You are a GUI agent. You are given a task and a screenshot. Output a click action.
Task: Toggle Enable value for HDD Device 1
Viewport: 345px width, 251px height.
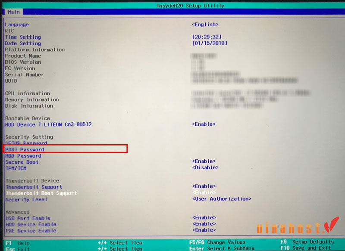(x=204, y=124)
